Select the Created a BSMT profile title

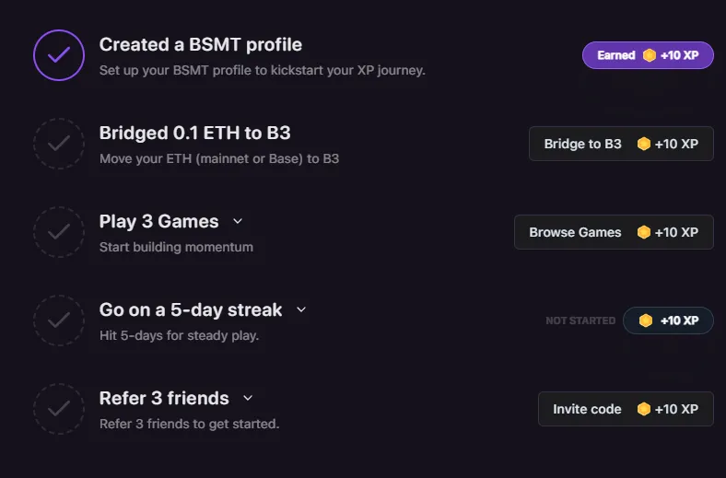pos(200,44)
